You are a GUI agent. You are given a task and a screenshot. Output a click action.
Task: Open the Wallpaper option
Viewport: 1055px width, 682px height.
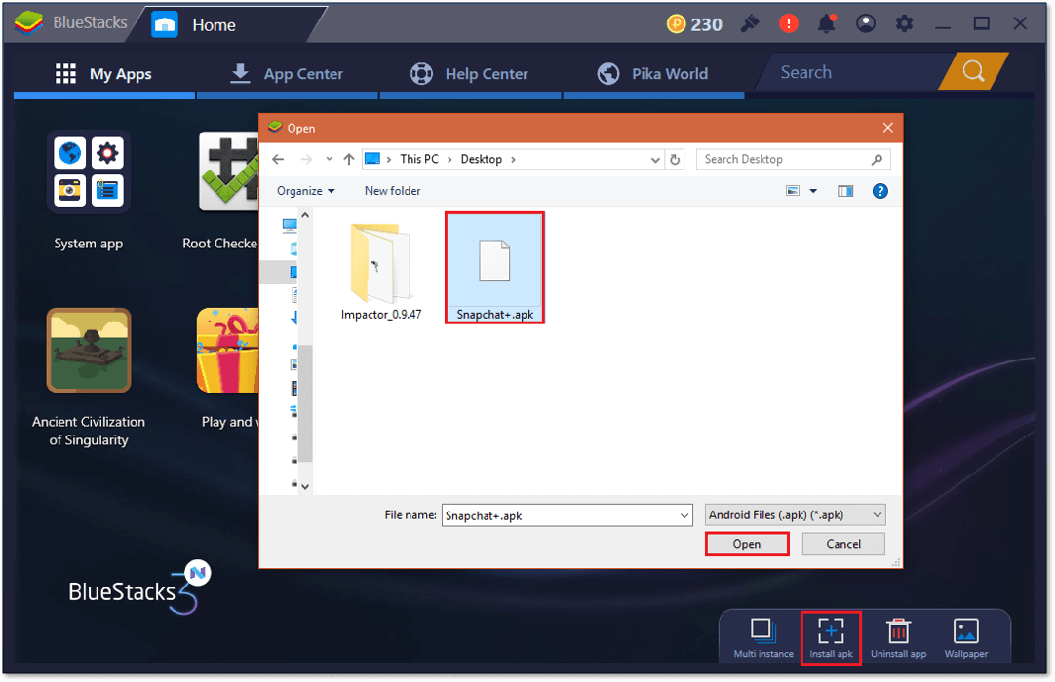pos(965,637)
